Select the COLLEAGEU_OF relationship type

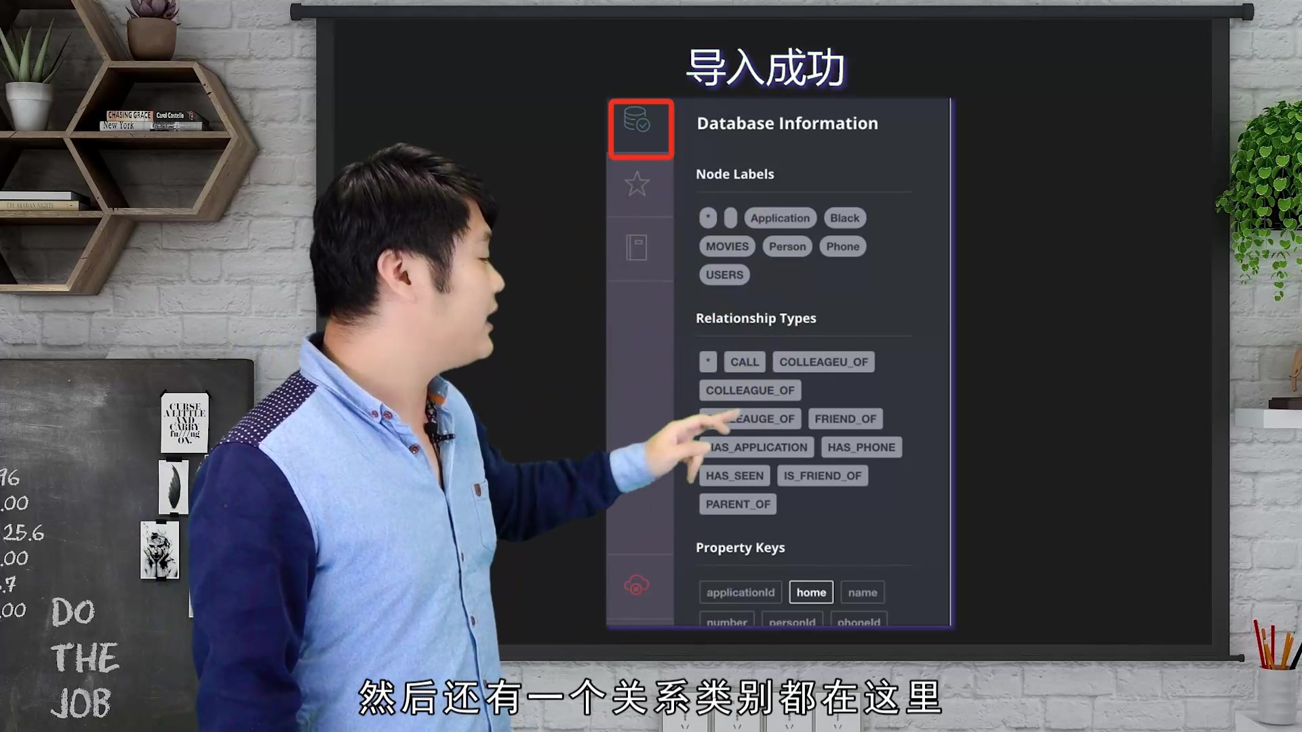click(823, 361)
